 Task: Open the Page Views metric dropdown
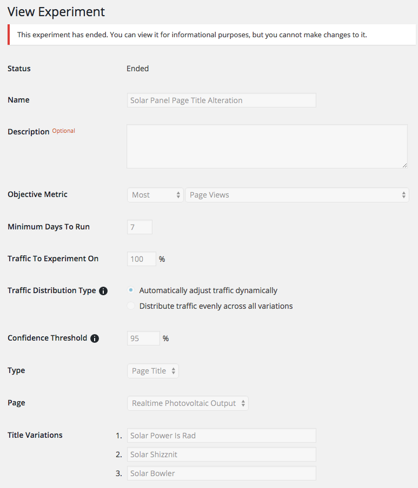(297, 195)
